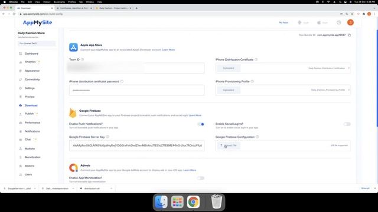Open the Analytics sidebar item
Image resolution: width=378 pixels, height=212 pixels.
point(30,62)
